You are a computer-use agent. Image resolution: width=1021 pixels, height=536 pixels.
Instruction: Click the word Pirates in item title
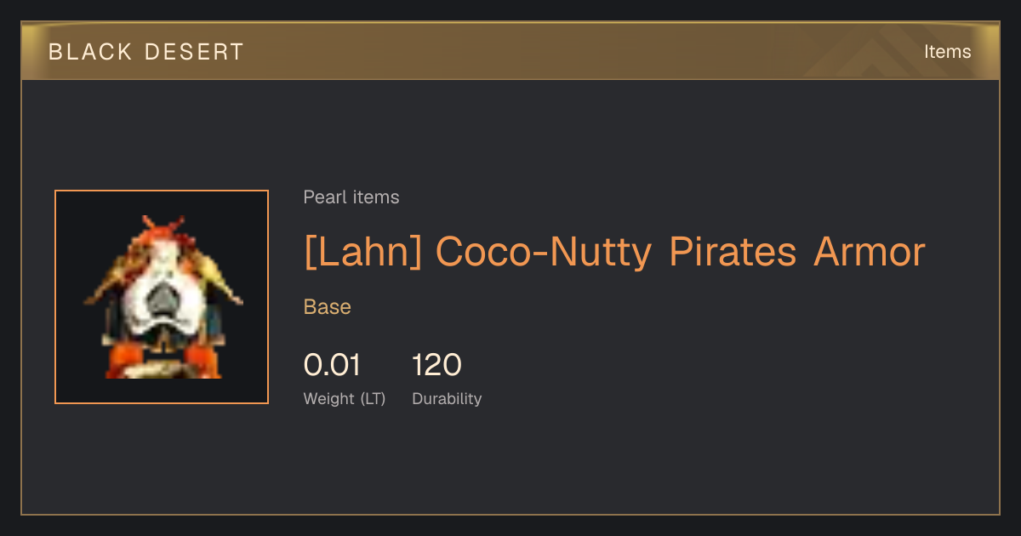pyautogui.click(x=733, y=251)
